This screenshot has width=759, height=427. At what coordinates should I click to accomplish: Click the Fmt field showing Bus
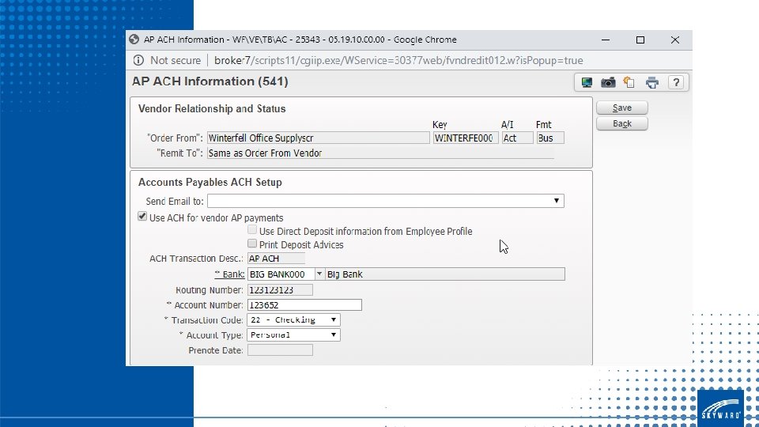tap(550, 138)
